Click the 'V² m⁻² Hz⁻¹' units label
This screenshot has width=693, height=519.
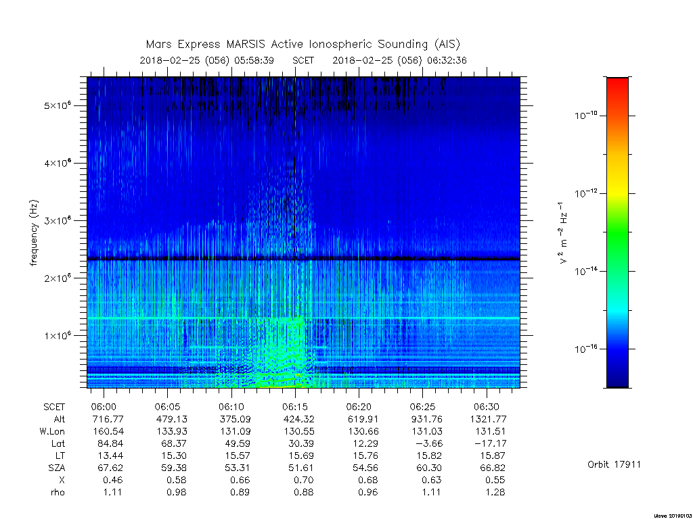(x=562, y=232)
